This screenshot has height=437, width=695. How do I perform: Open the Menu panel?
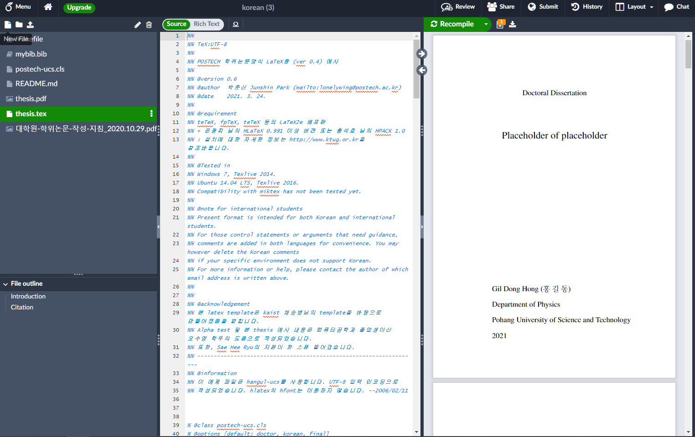(x=18, y=7)
